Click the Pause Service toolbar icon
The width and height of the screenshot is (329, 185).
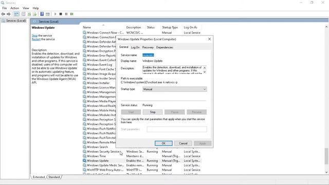66,14
